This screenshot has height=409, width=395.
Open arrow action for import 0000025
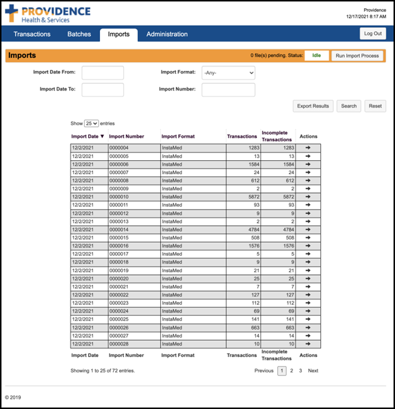tap(308, 318)
